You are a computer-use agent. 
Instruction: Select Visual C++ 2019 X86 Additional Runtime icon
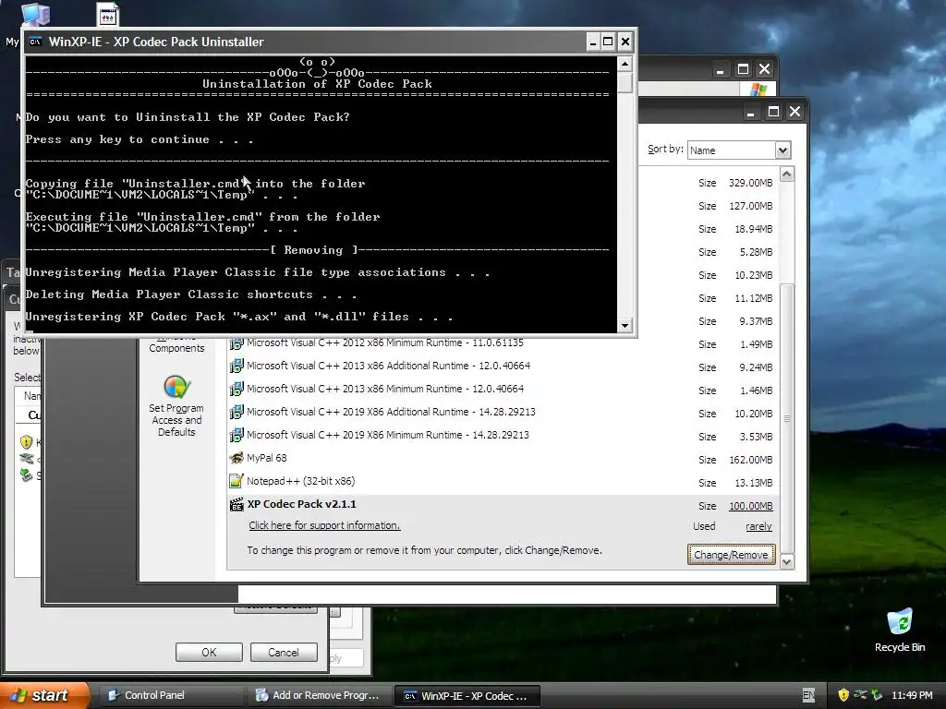coord(236,413)
